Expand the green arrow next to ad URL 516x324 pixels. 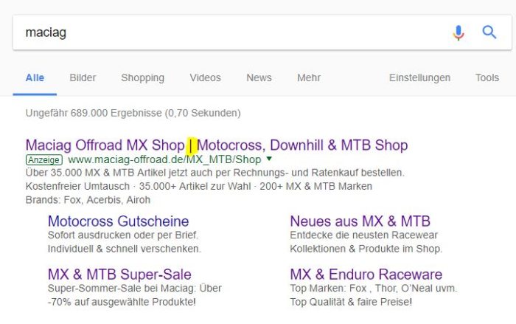(x=269, y=159)
